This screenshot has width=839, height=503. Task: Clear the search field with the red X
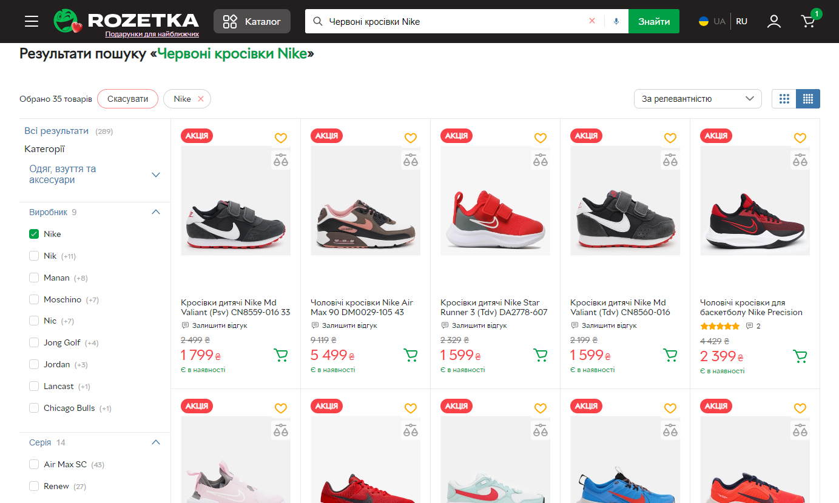click(x=592, y=21)
